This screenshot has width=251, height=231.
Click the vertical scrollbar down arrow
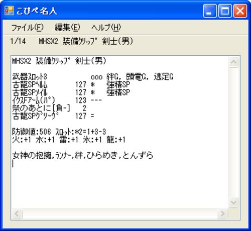[x=233, y=202]
